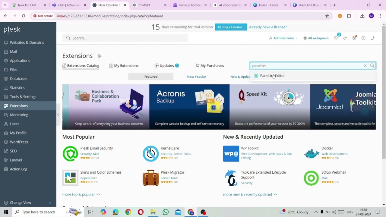The image size is (386, 217).
Task: Collapse the sidebar with the arrow handle
Action: coord(58,115)
